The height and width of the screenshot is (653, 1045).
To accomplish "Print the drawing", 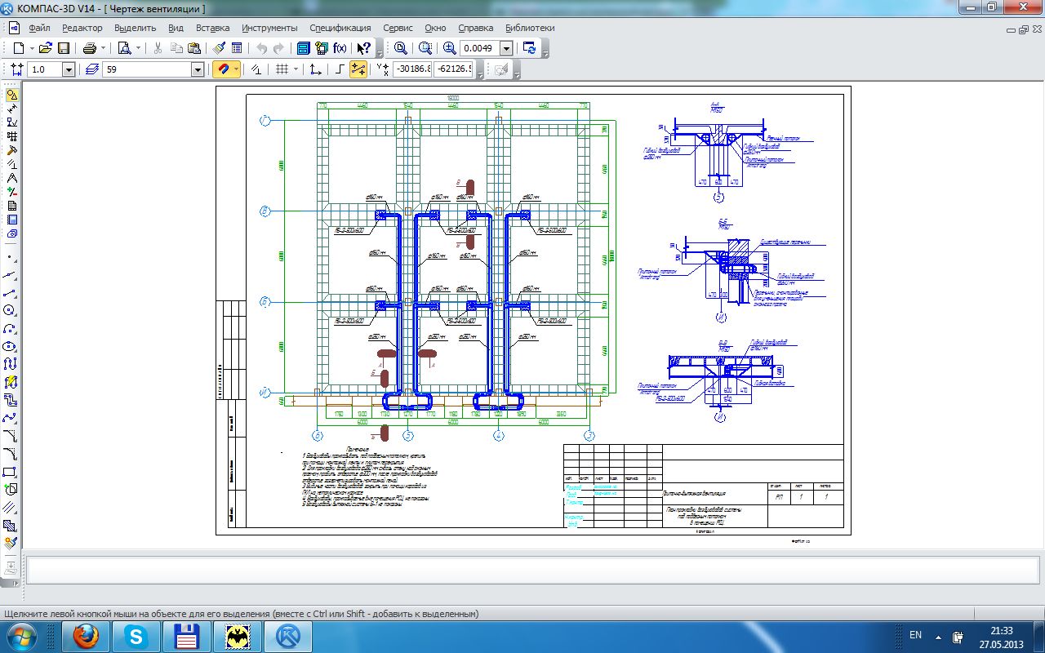I will click(90, 48).
